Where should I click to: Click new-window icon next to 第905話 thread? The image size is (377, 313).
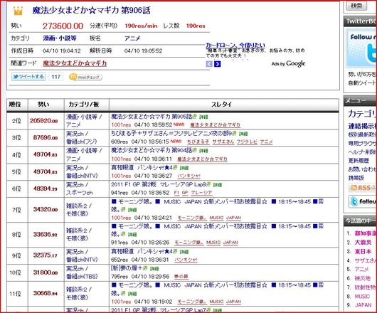pos(194,117)
